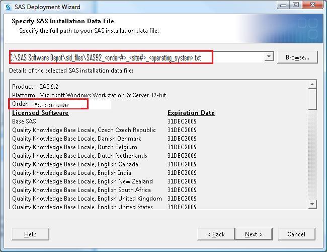Screen dimensions: 327x252
Task: Click the SAS Deployment Wizard title bar icon
Action: 8,7
